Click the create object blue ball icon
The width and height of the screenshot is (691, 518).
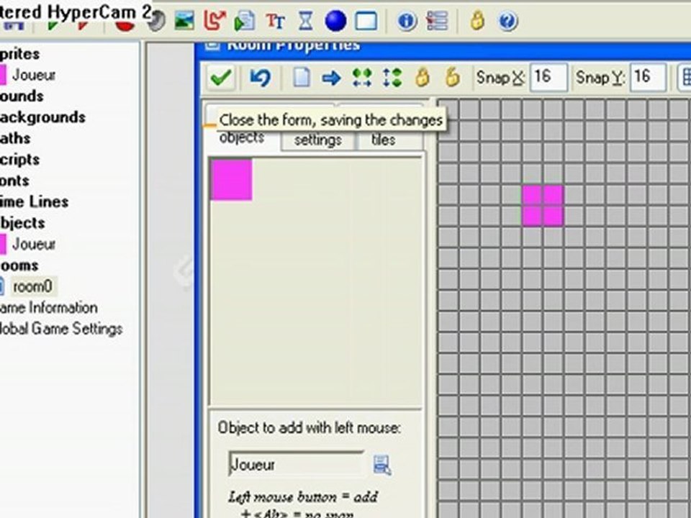pos(336,21)
